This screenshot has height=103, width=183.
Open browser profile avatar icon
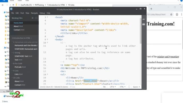177,15
